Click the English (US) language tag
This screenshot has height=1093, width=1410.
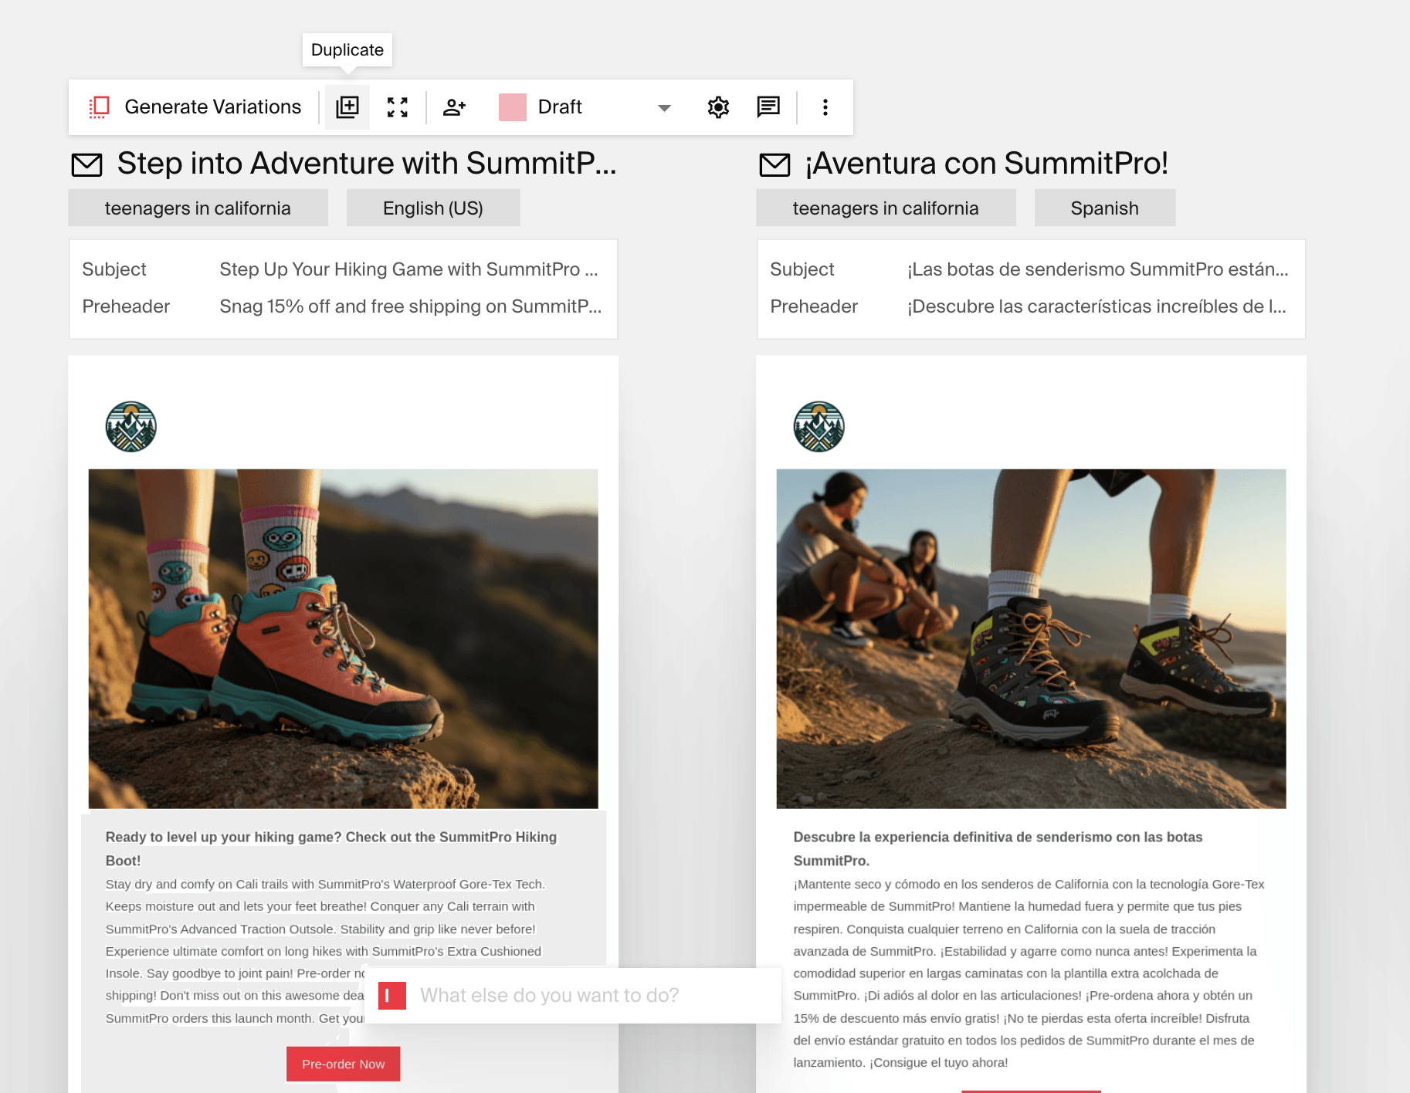[x=433, y=208]
